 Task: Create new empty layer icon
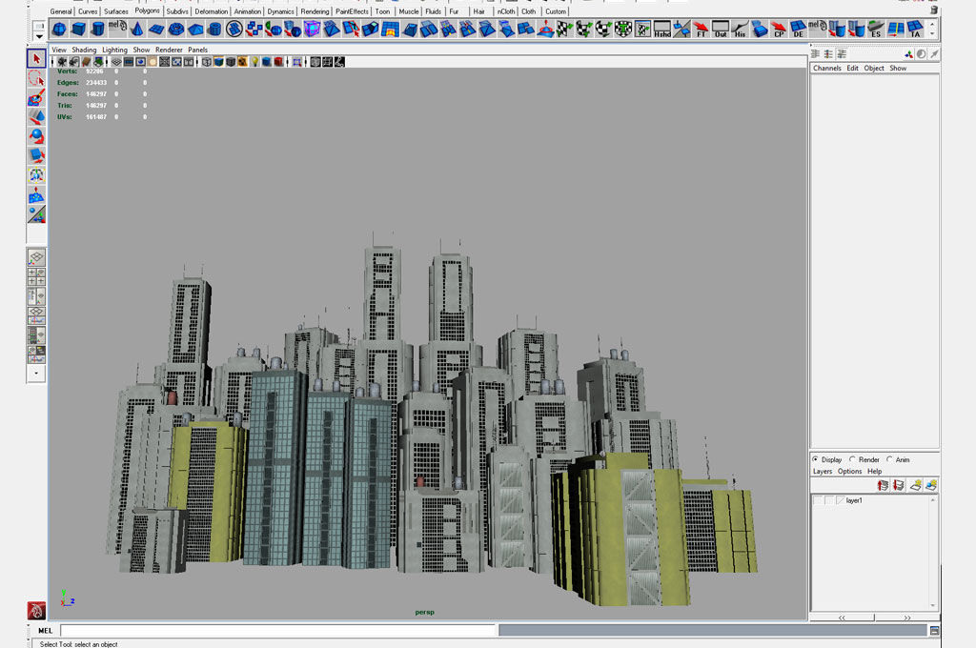[x=915, y=485]
